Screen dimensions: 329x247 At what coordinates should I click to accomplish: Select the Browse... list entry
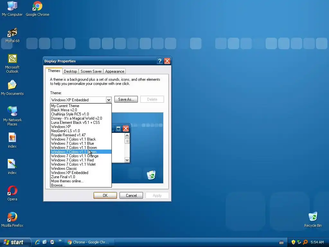pyautogui.click(x=81, y=185)
